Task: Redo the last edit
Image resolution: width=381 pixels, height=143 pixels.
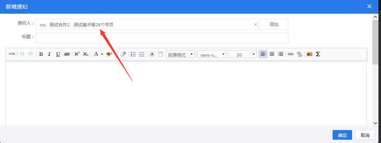Action: point(31,54)
